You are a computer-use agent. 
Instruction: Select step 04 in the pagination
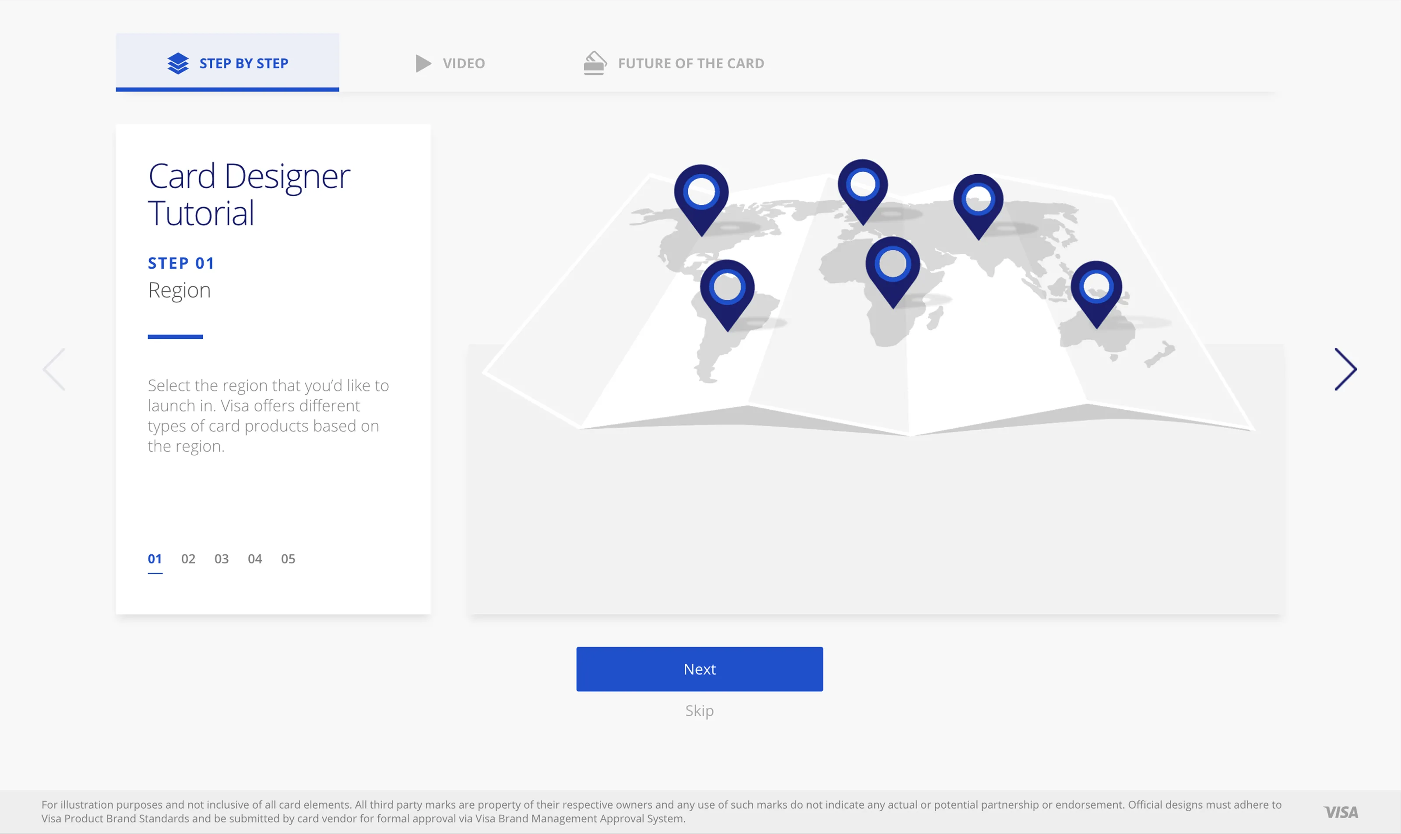pyautogui.click(x=255, y=558)
